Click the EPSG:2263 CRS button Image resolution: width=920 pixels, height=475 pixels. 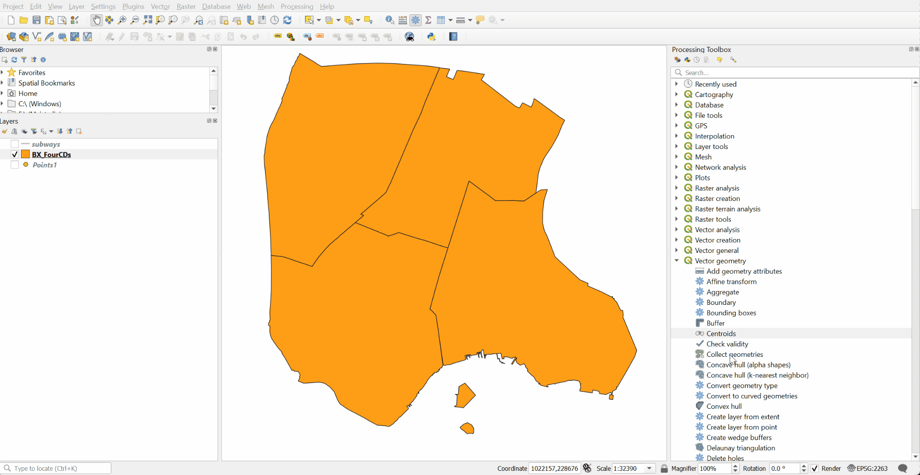point(868,468)
